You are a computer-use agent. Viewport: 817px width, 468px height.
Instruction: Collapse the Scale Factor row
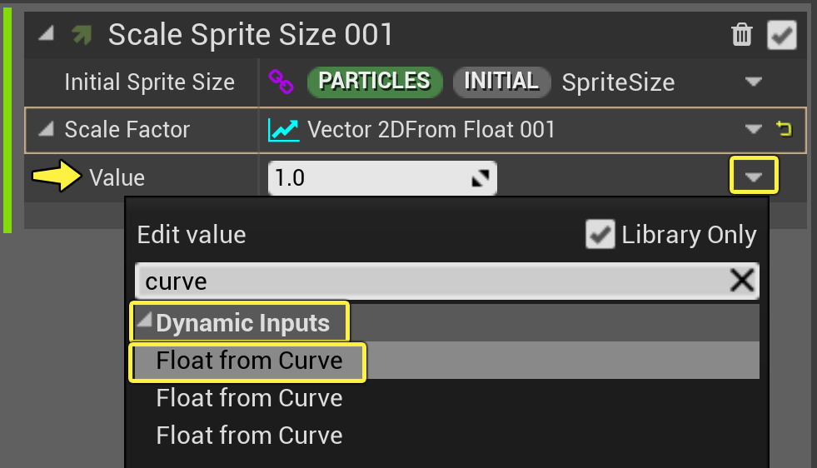click(48, 130)
